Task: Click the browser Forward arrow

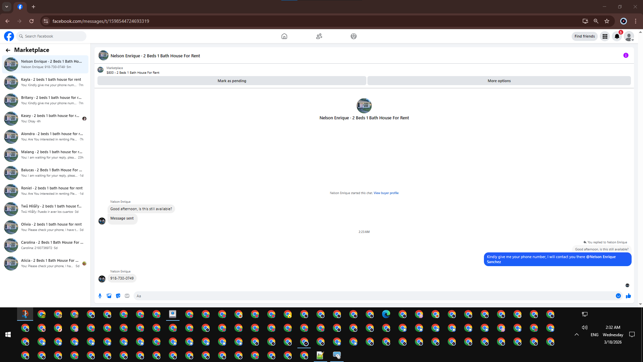Action: [19, 21]
